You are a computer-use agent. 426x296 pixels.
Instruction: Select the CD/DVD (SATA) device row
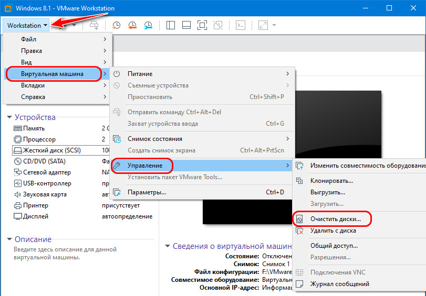pos(61,161)
